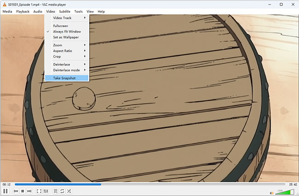Minimize the VLC window
This screenshot has height=196, width=299.
pyautogui.click(x=270, y=5)
